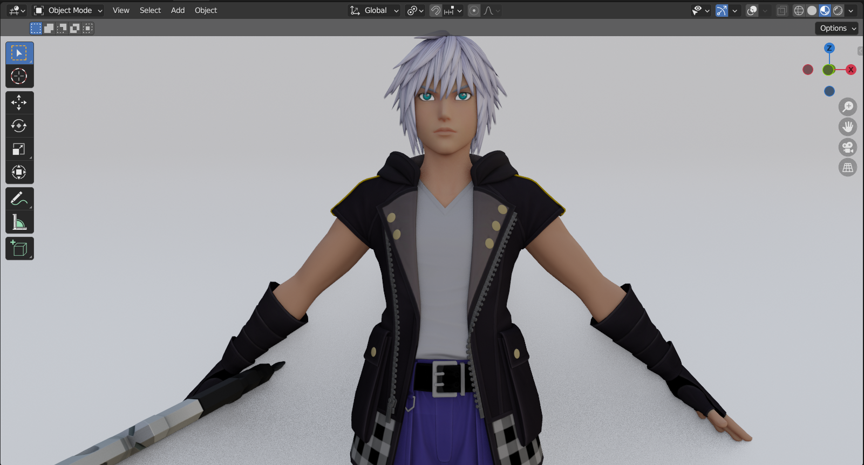
Task: Select the Rotate tool
Action: coord(19,126)
